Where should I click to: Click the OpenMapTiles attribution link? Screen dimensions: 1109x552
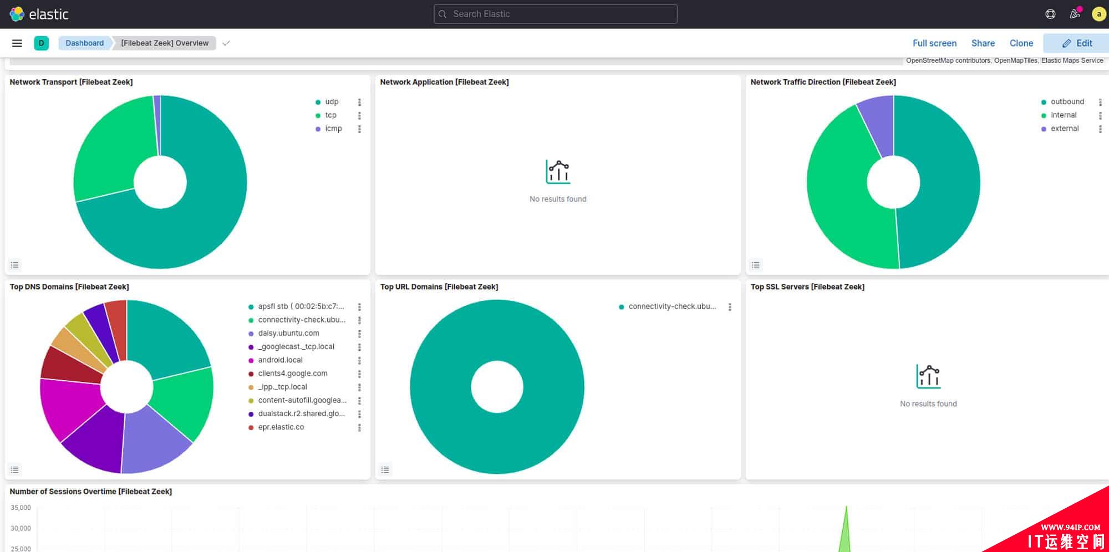[1015, 60]
